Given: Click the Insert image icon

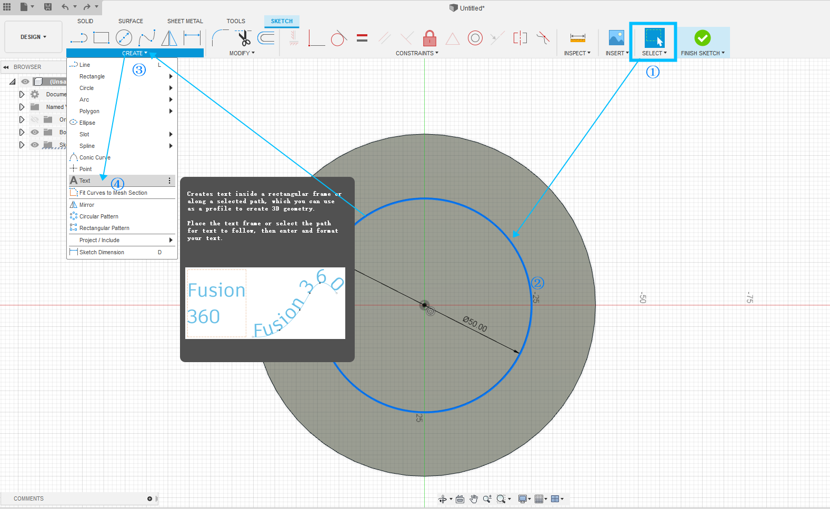Looking at the screenshot, I should pos(616,38).
